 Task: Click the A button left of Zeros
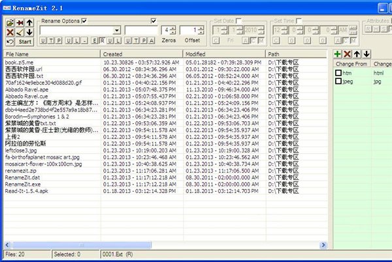point(152,40)
